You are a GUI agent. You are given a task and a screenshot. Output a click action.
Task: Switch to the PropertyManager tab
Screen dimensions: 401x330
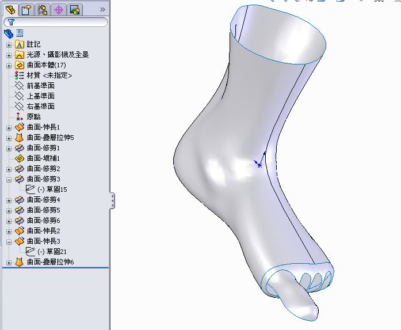(x=26, y=10)
